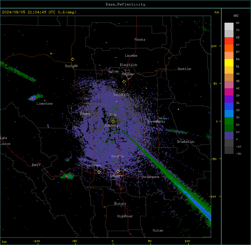Pick the red swatch in the dBZ legend
Viewport: 251px width, 245px height.
(x=229, y=41)
